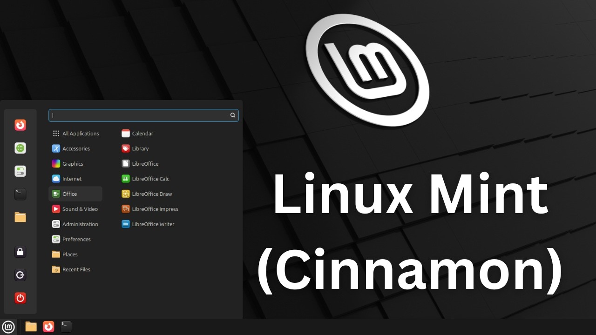Select the All Applications label
596x335 pixels.
pos(81,134)
